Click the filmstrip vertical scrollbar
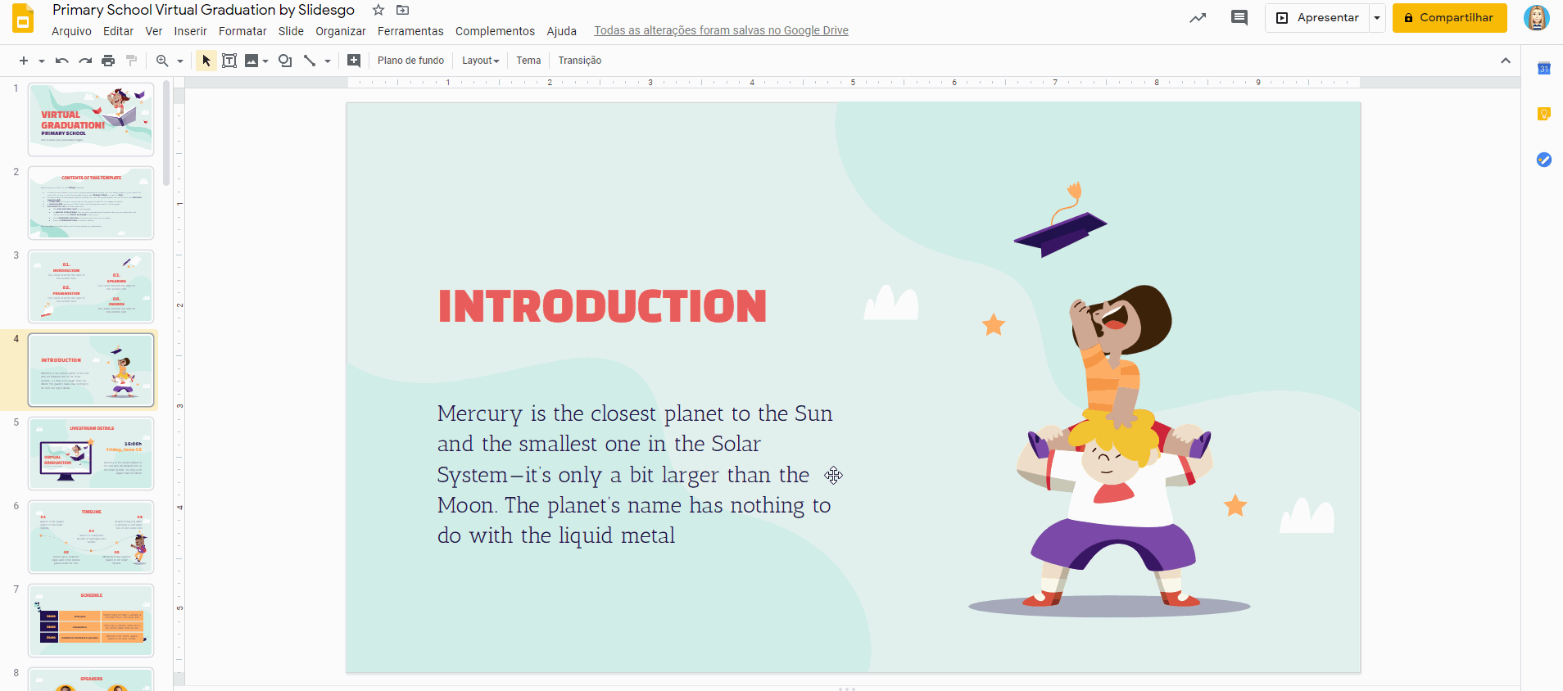Image resolution: width=1563 pixels, height=691 pixels. coord(166,133)
